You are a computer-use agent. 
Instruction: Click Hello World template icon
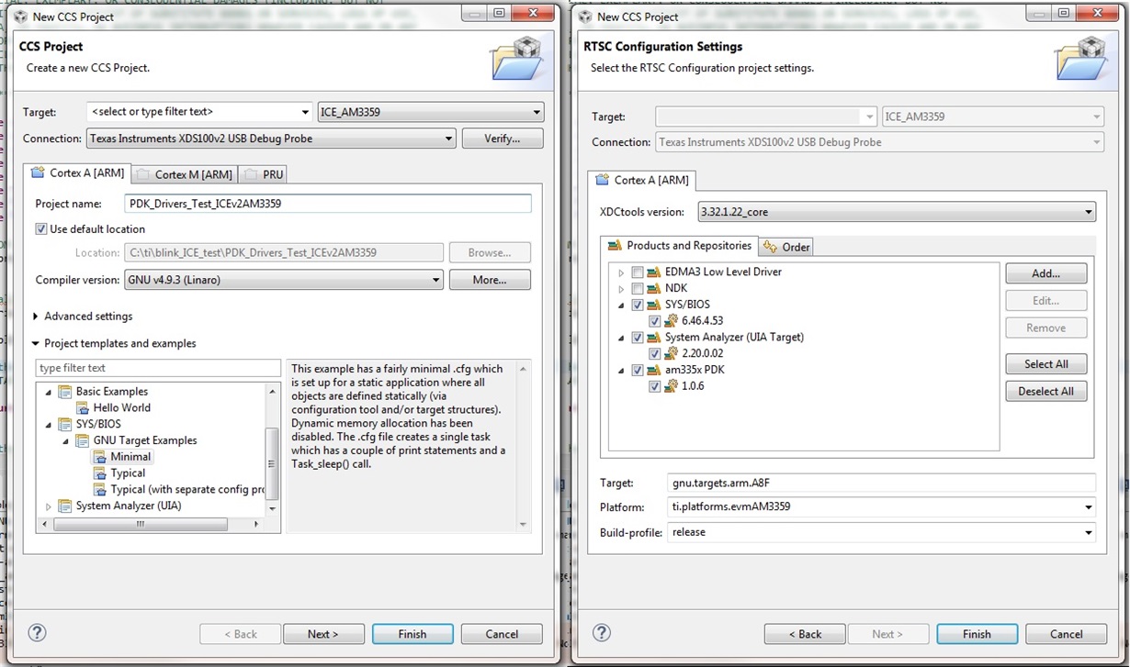[83, 408]
